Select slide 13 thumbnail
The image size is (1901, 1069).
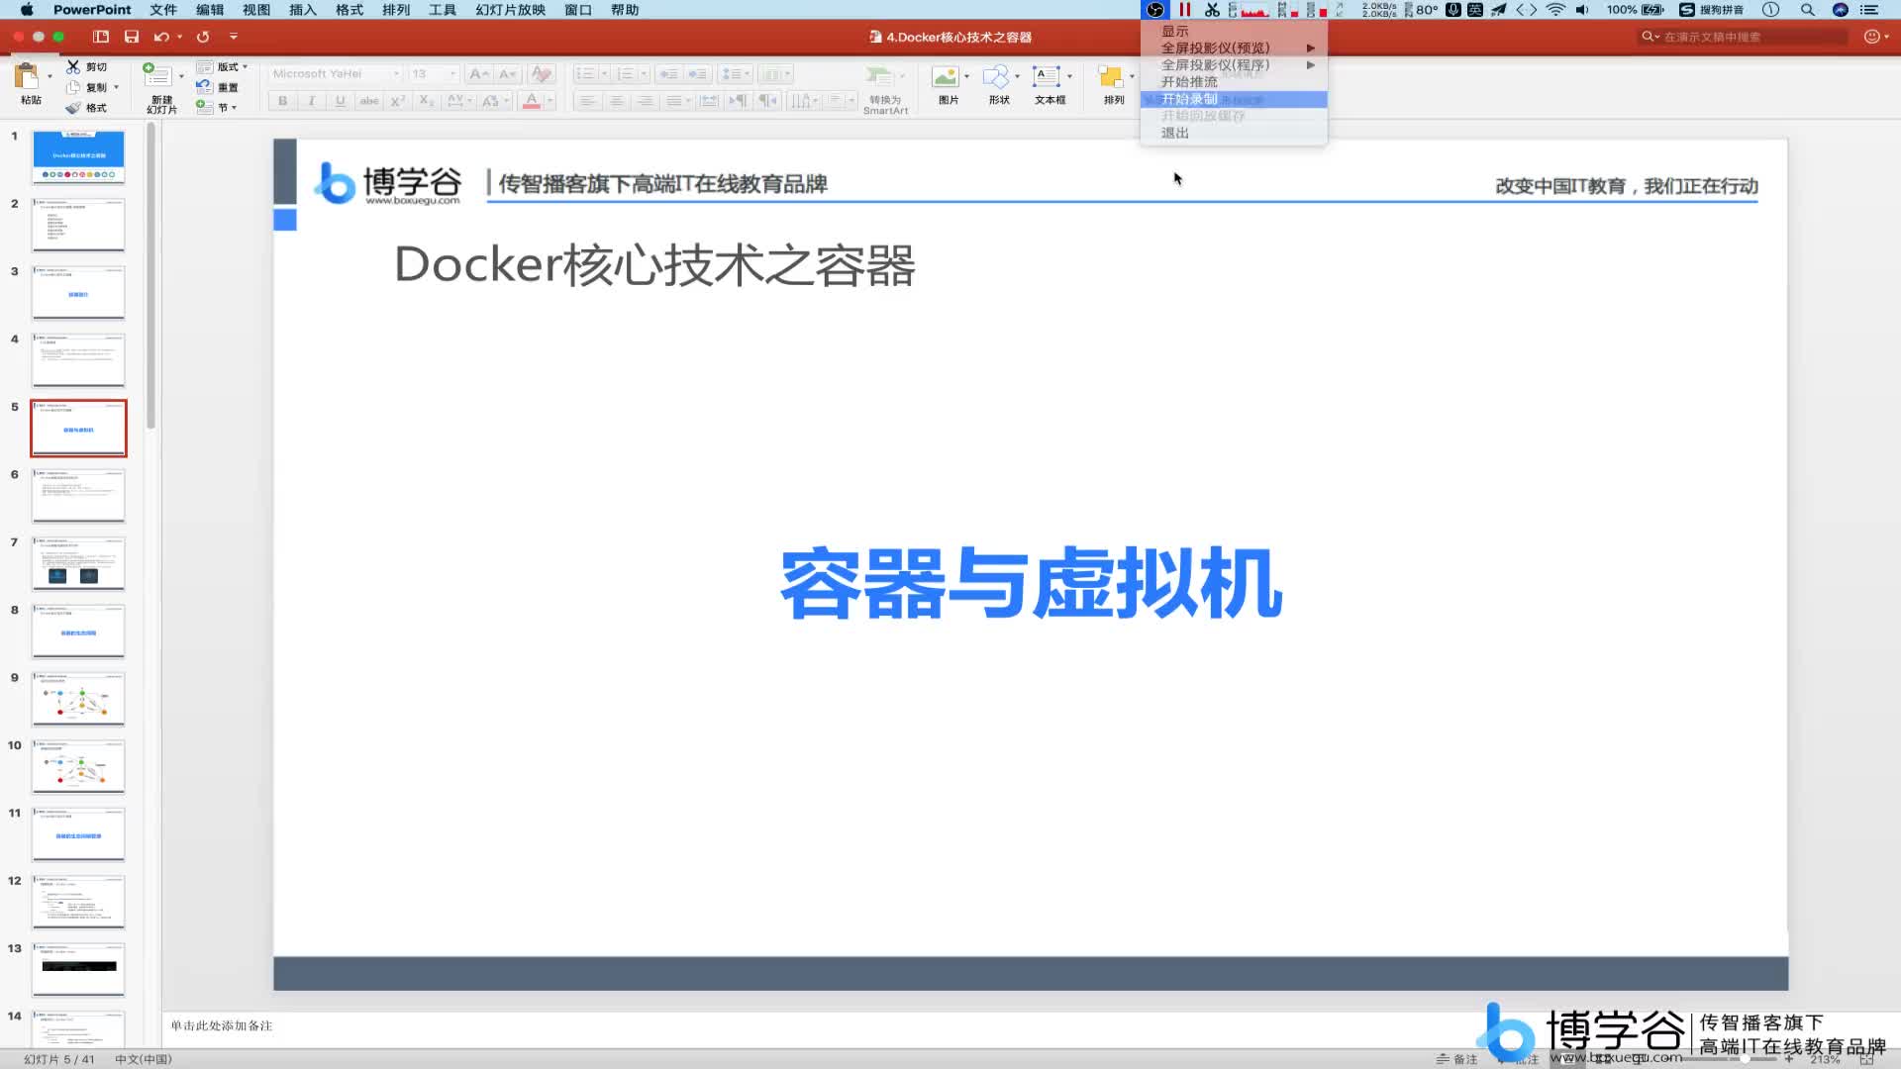pyautogui.click(x=79, y=969)
